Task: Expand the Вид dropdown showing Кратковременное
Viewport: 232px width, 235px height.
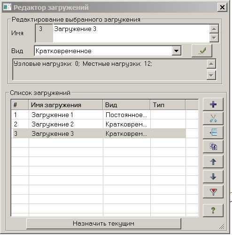Action: [x=176, y=51]
